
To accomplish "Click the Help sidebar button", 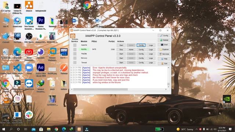I will coord(164,59).
